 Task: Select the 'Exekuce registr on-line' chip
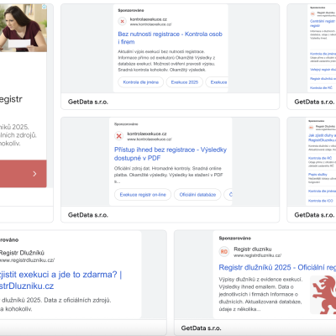click(x=143, y=195)
